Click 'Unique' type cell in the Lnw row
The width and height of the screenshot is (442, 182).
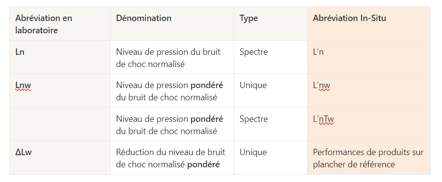tap(270, 91)
